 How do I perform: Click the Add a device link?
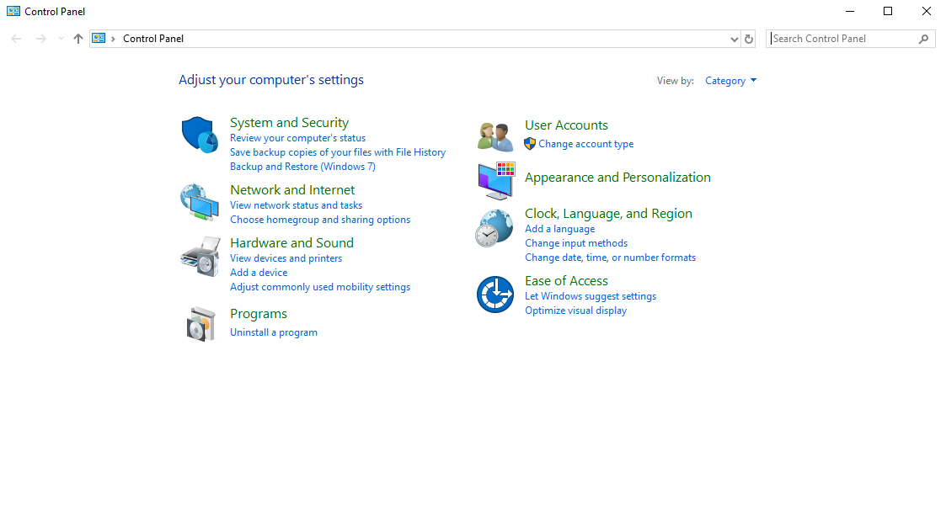click(259, 273)
